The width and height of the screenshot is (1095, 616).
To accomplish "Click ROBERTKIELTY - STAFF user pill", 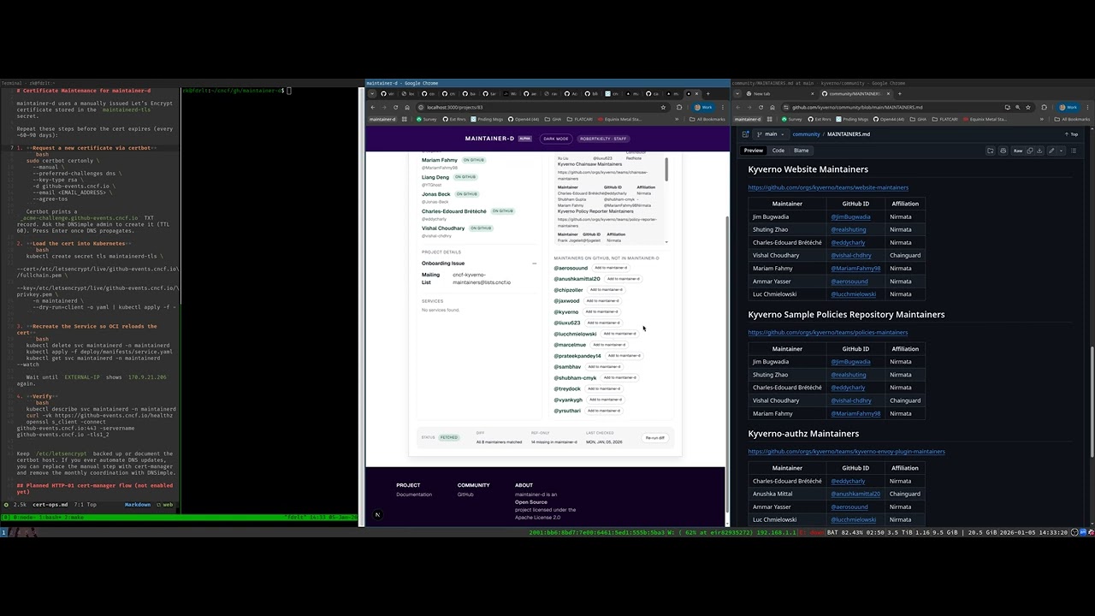I will coord(603,139).
